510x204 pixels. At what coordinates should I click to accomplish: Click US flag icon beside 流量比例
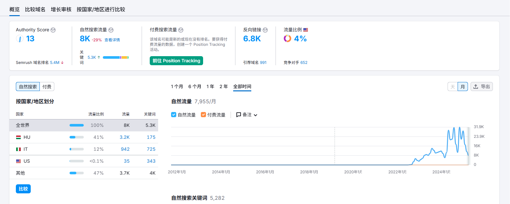click(306, 30)
